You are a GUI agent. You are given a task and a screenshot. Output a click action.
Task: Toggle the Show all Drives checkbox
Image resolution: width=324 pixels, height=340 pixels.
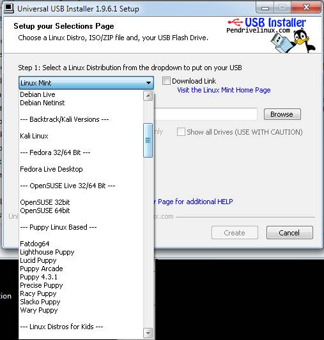181,132
